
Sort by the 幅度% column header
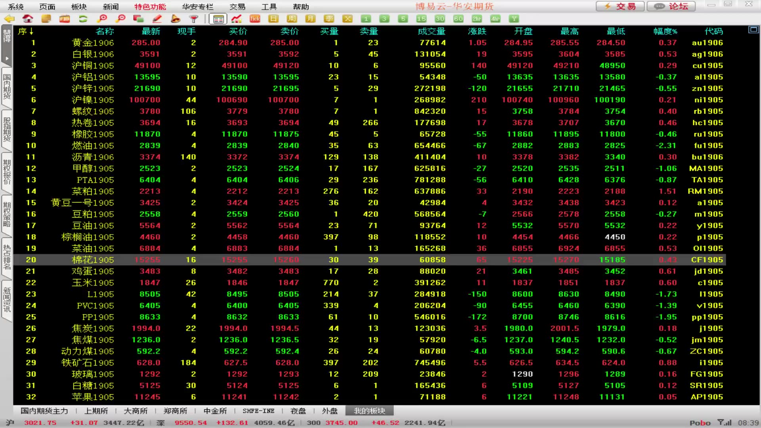[x=665, y=31]
